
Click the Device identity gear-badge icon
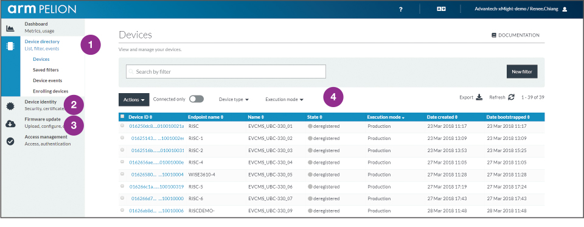click(x=10, y=107)
